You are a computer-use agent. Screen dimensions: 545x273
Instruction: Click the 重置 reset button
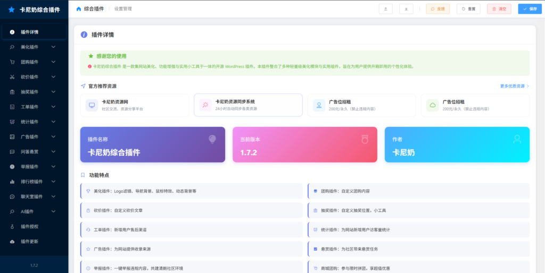468,9
